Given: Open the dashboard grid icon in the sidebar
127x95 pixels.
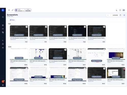Looking at the screenshot, I should [x=3, y=25].
